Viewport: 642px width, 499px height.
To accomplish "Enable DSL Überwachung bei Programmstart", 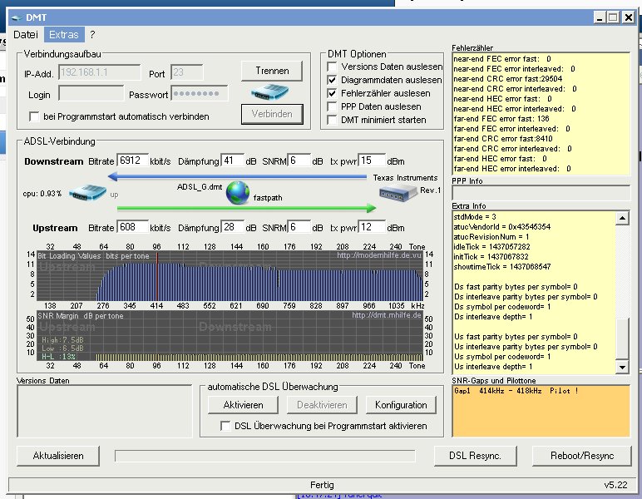I will point(226,426).
